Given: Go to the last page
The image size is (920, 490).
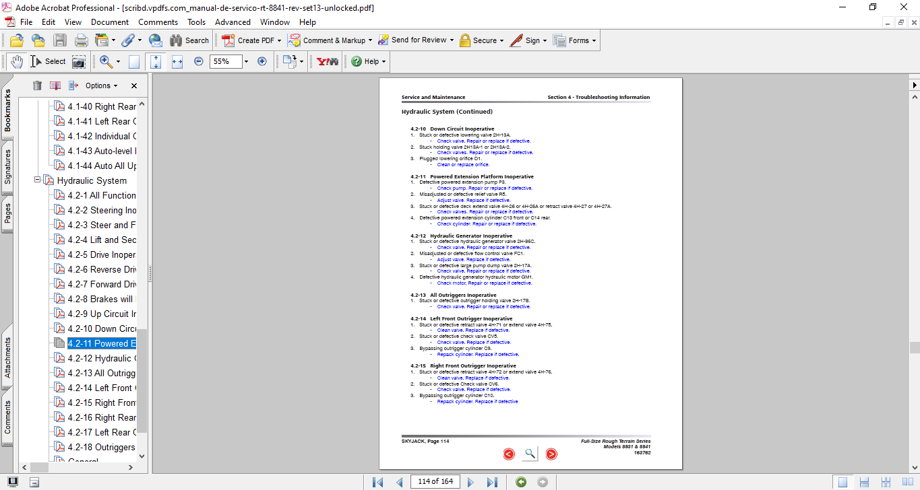Looking at the screenshot, I should pos(492,482).
